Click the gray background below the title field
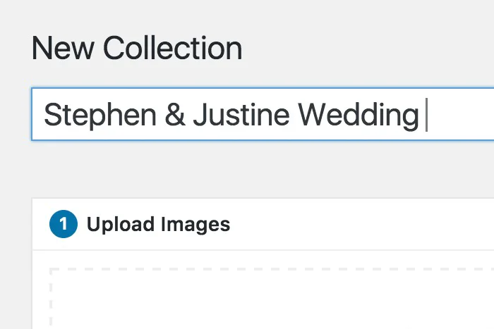494x329 pixels. click(263, 169)
